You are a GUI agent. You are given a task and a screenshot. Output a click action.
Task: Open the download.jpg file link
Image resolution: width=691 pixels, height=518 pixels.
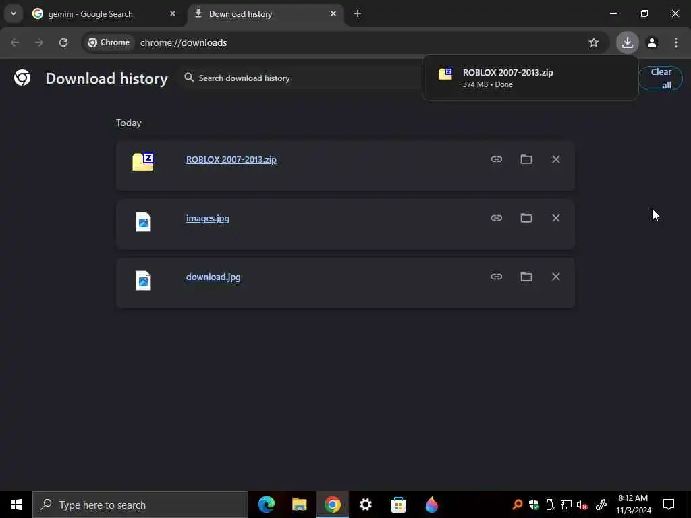(x=213, y=277)
